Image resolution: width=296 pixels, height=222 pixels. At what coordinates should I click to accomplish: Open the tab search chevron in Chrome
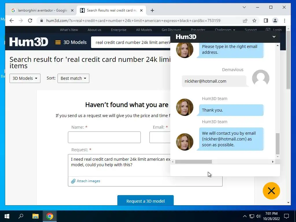pyautogui.click(x=244, y=7)
